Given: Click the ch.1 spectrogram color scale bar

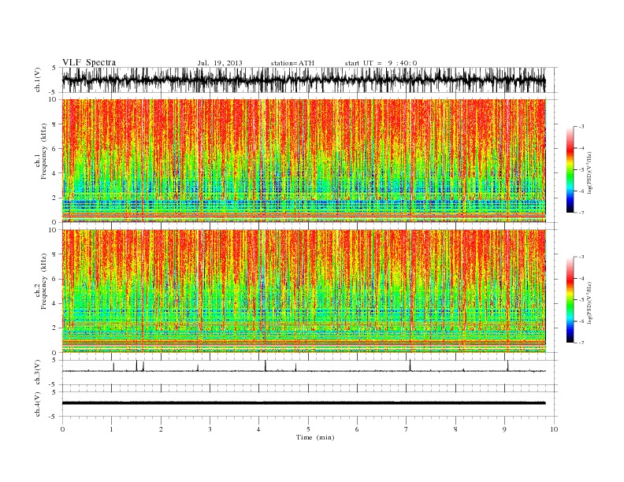Looking at the screenshot, I should point(570,169).
